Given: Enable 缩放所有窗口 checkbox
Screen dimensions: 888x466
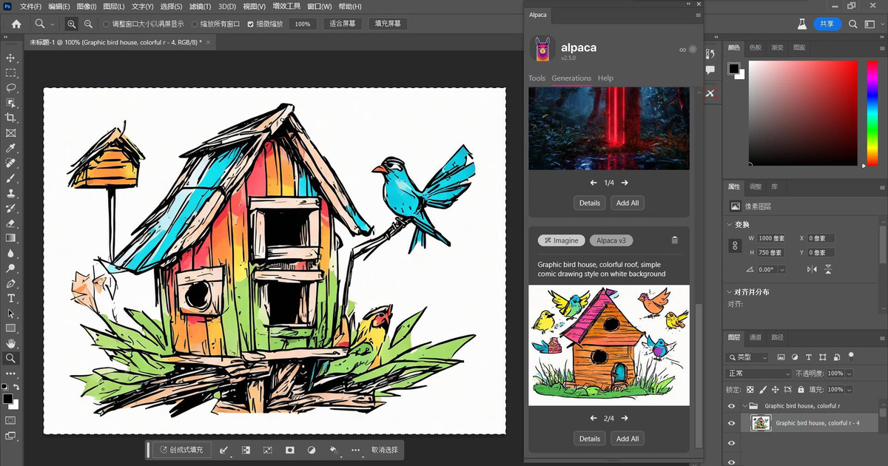Looking at the screenshot, I should pos(195,24).
